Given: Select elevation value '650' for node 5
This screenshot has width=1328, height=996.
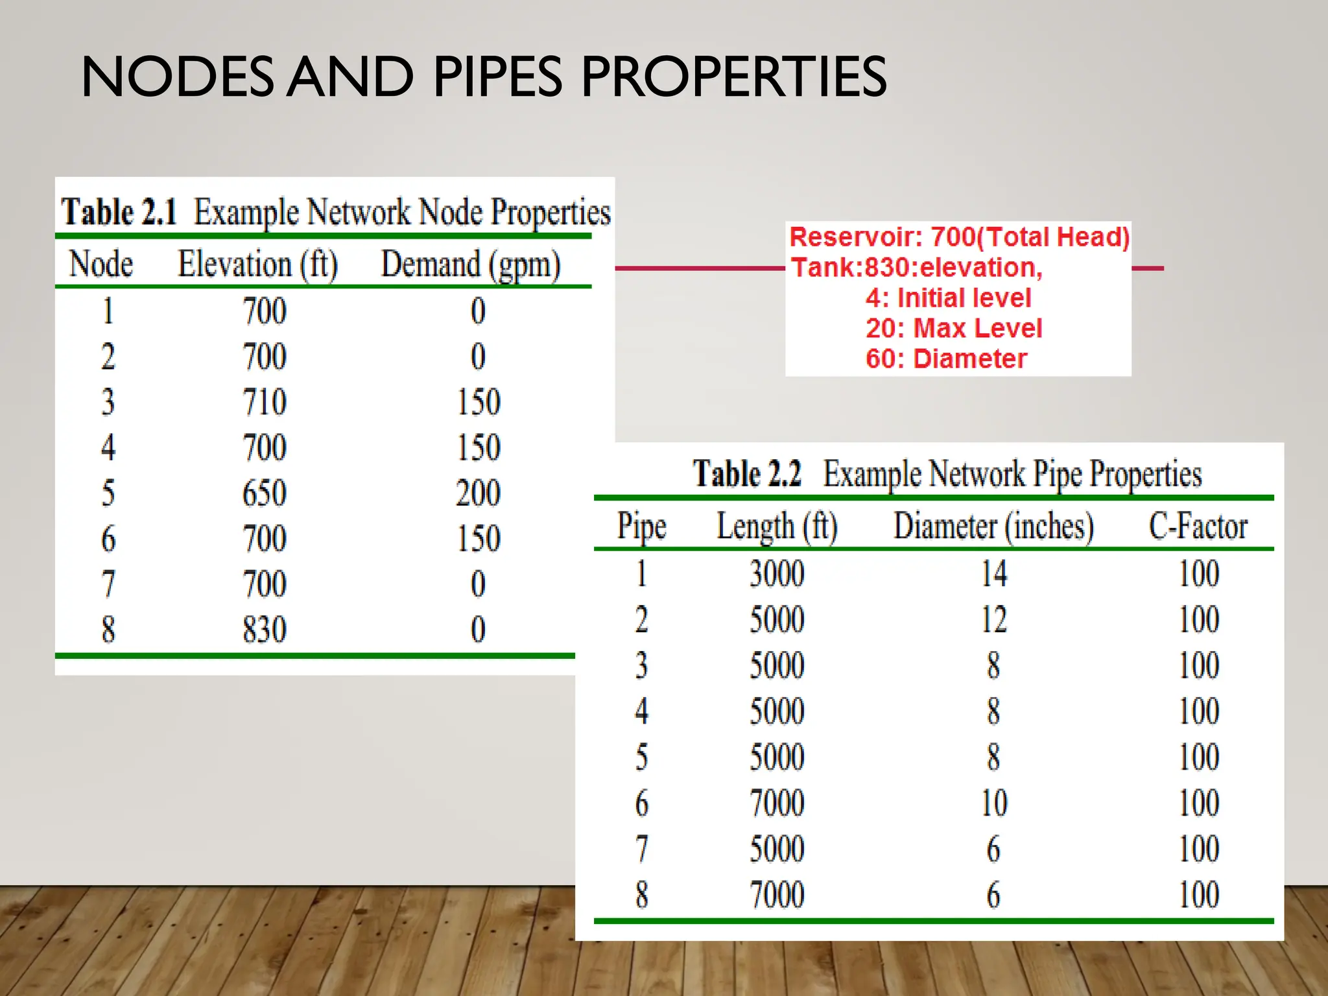Looking at the screenshot, I should pos(265,493).
